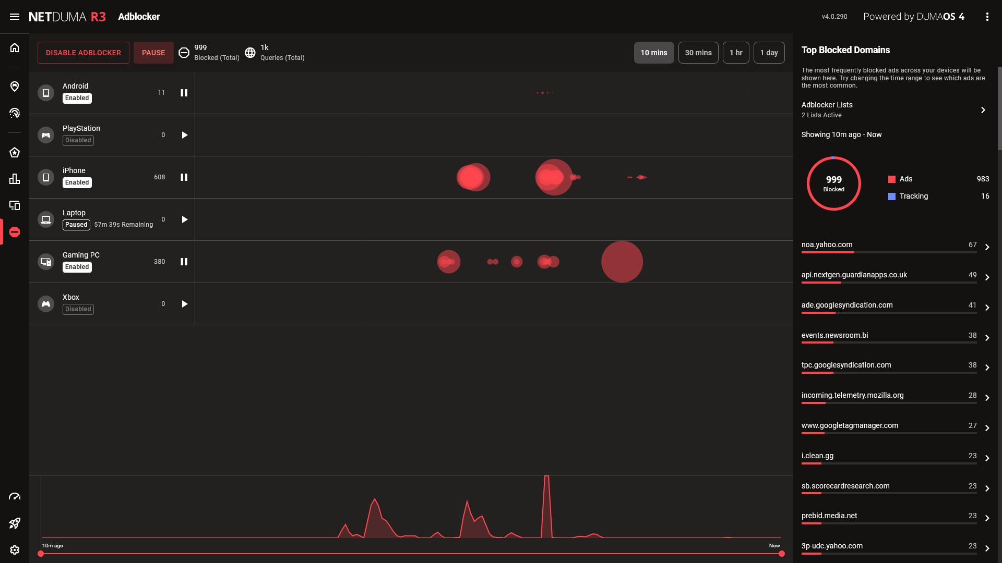
Task: Open the Settings gear in sidebar
Action: click(x=15, y=550)
